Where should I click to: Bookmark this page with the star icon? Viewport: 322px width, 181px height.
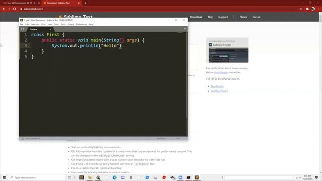pos(301,9)
